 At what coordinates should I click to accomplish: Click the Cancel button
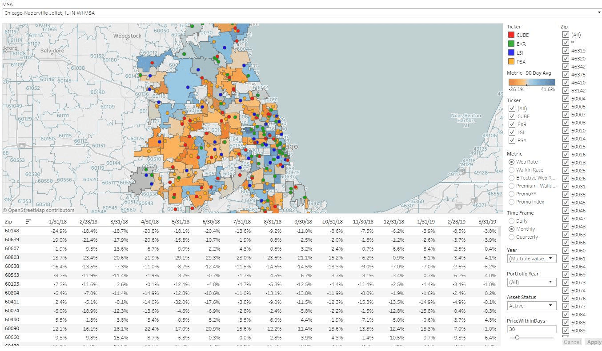[572, 342]
